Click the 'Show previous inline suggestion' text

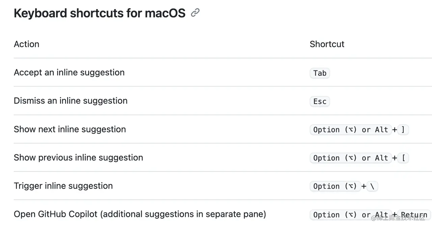(x=78, y=158)
